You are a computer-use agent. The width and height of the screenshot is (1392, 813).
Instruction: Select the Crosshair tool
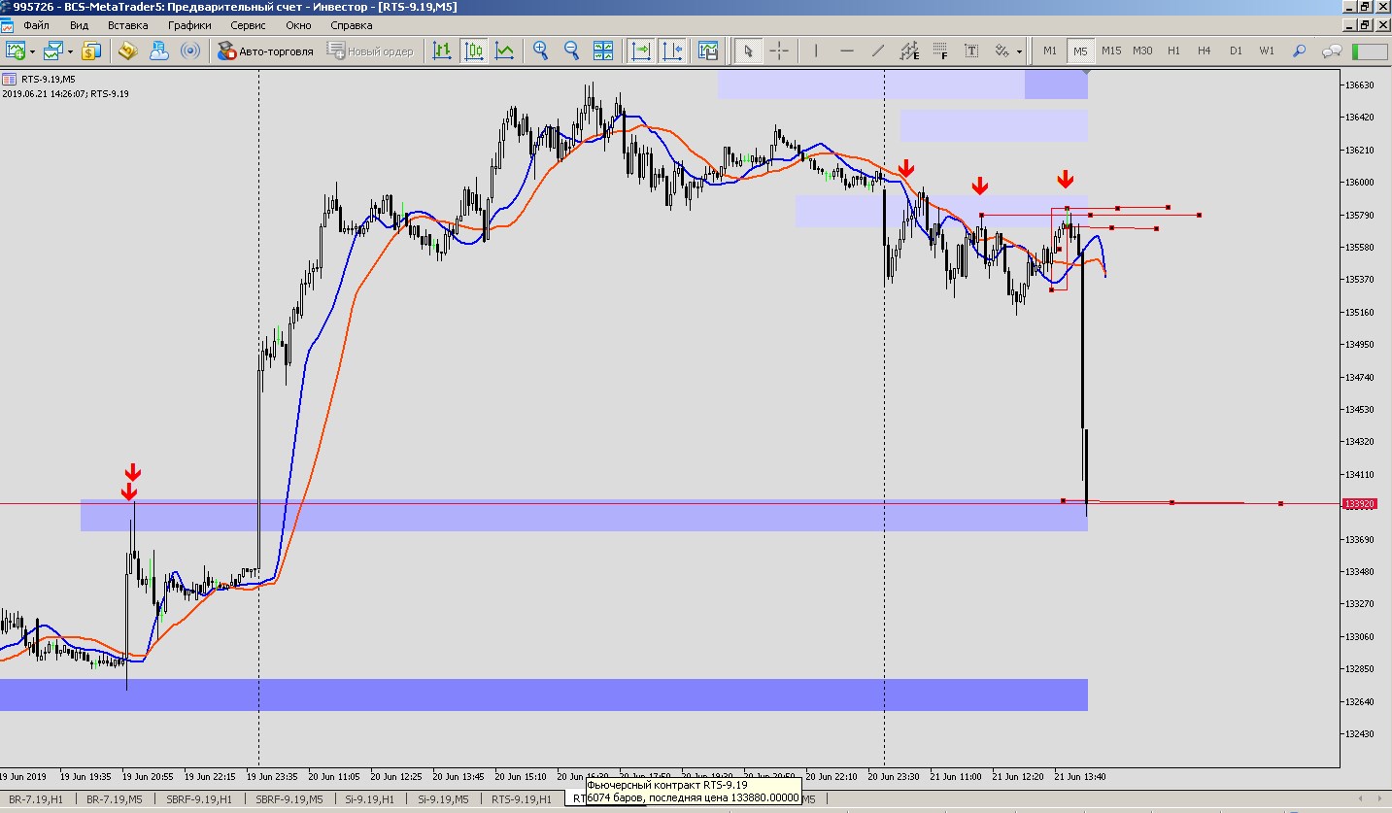(x=779, y=51)
